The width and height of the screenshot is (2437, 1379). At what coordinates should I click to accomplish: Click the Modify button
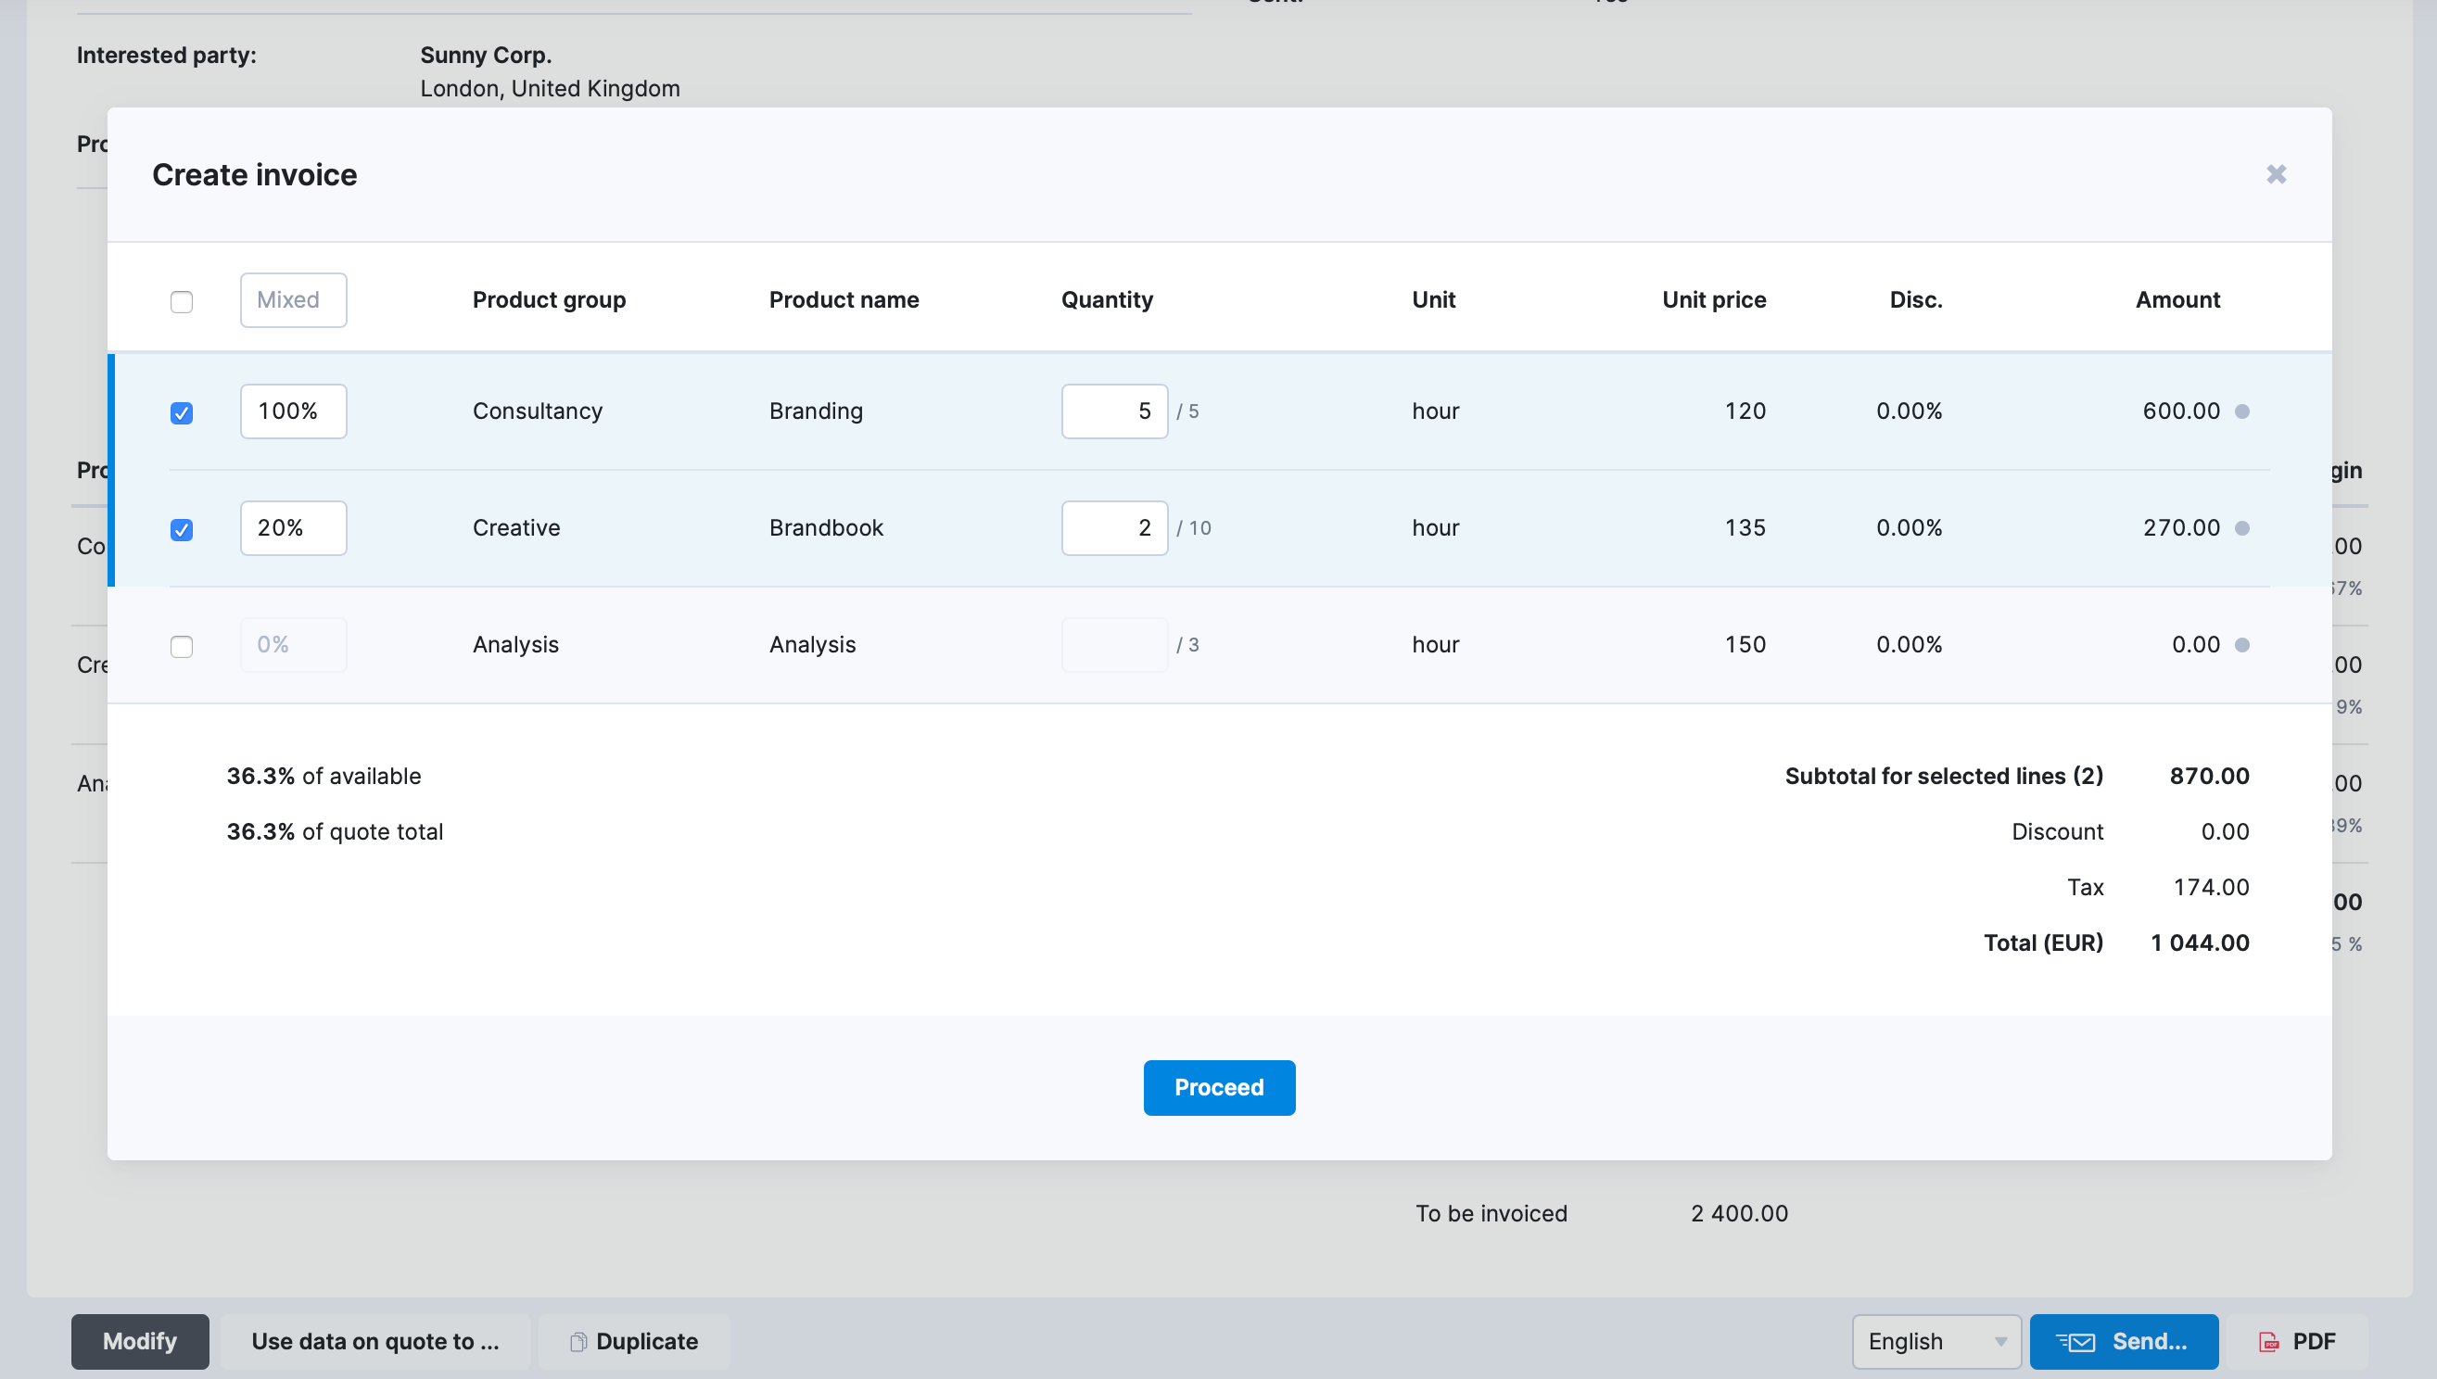(x=139, y=1341)
